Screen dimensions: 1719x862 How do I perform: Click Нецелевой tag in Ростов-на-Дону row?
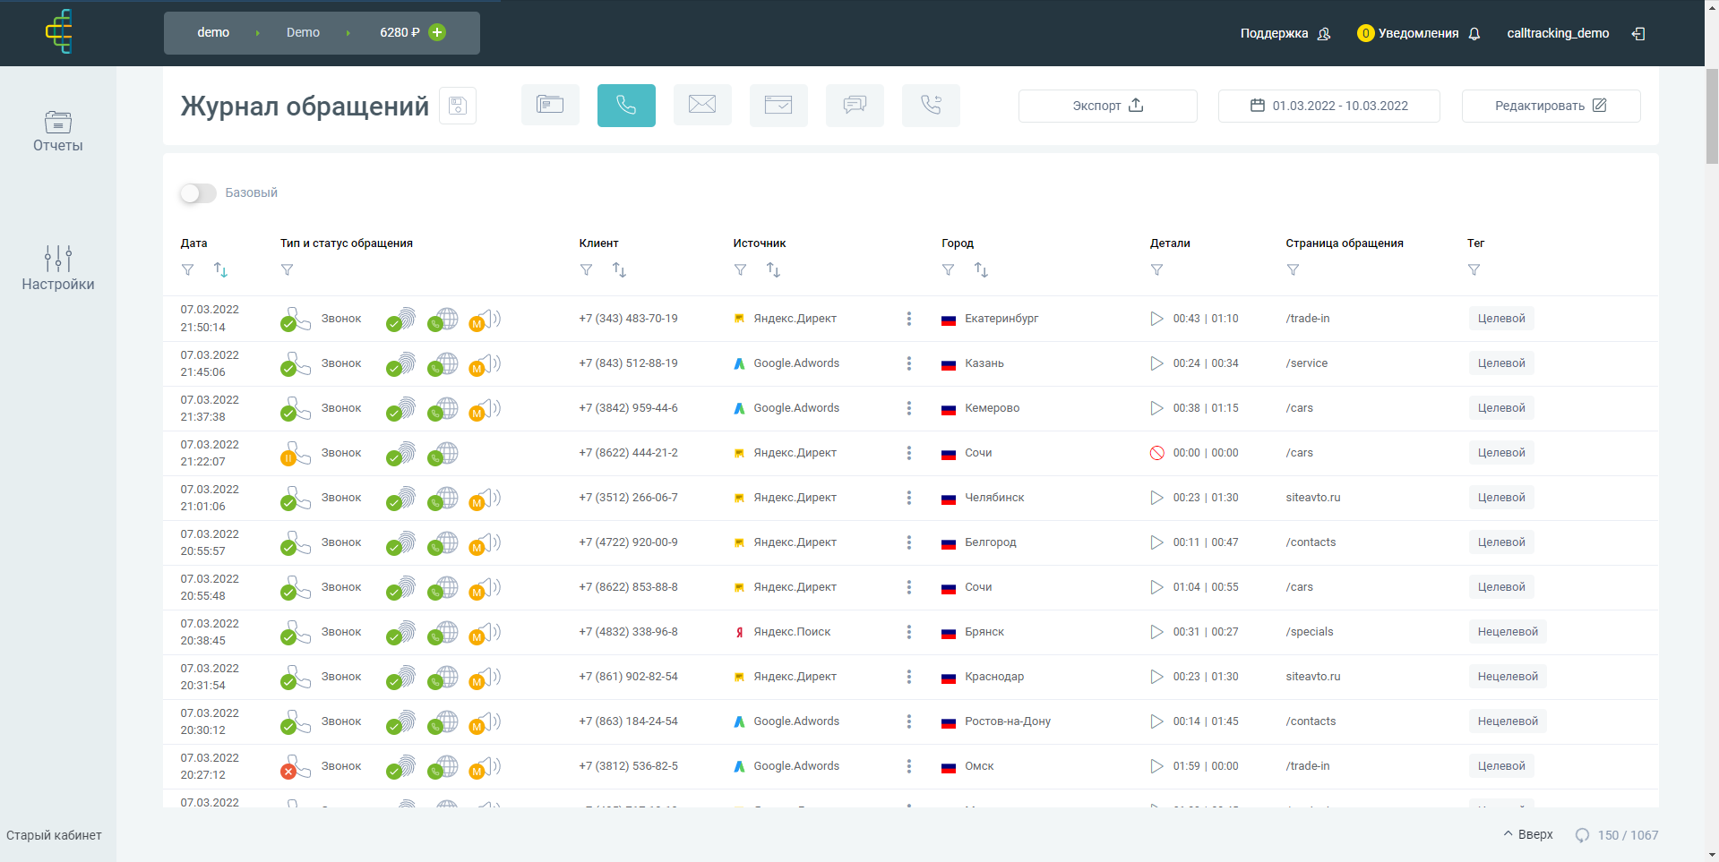click(1508, 721)
